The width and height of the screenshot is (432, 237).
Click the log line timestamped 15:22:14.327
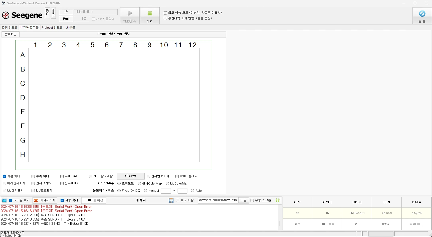click(x=45, y=224)
